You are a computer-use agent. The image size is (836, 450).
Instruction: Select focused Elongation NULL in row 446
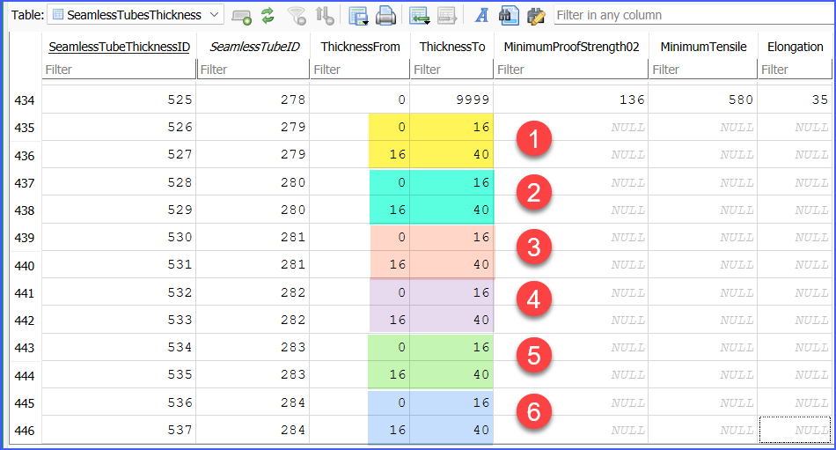[x=795, y=430]
